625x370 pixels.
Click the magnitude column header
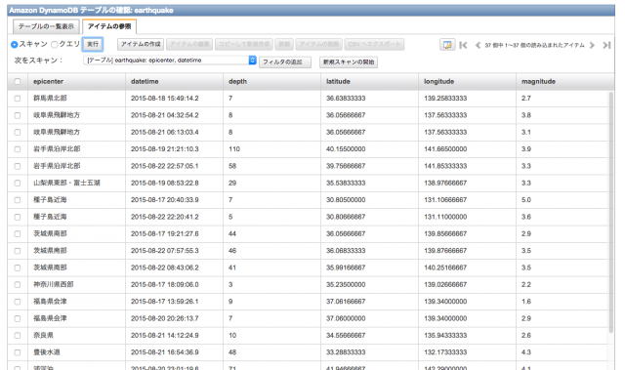(564, 81)
